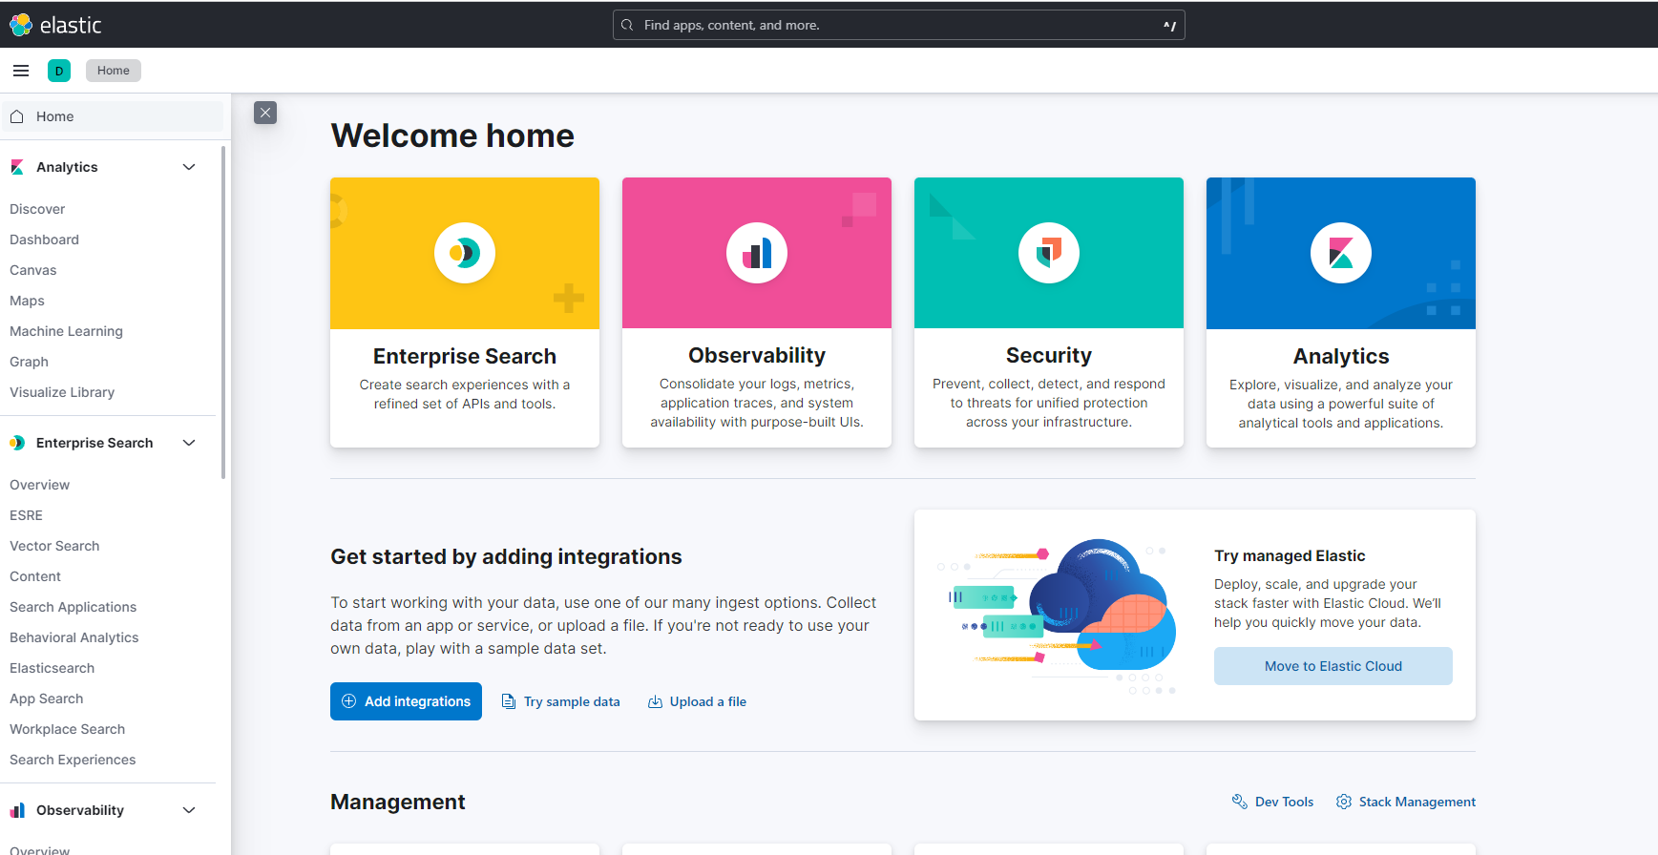Image resolution: width=1658 pixels, height=855 pixels.
Task: Navigate to App Search
Action: pyautogui.click(x=46, y=699)
